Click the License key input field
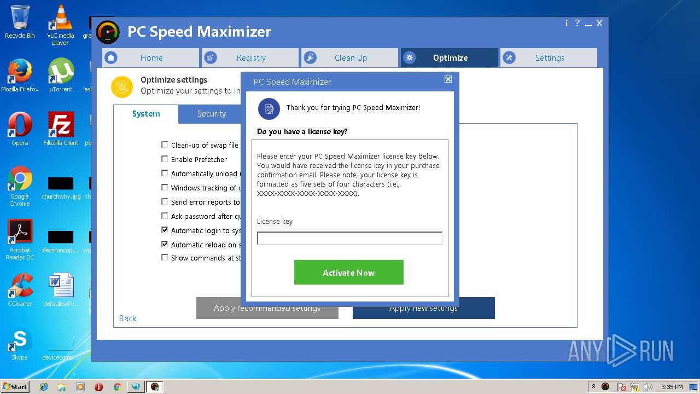Viewport: 700px width, 394px height. coord(349,238)
